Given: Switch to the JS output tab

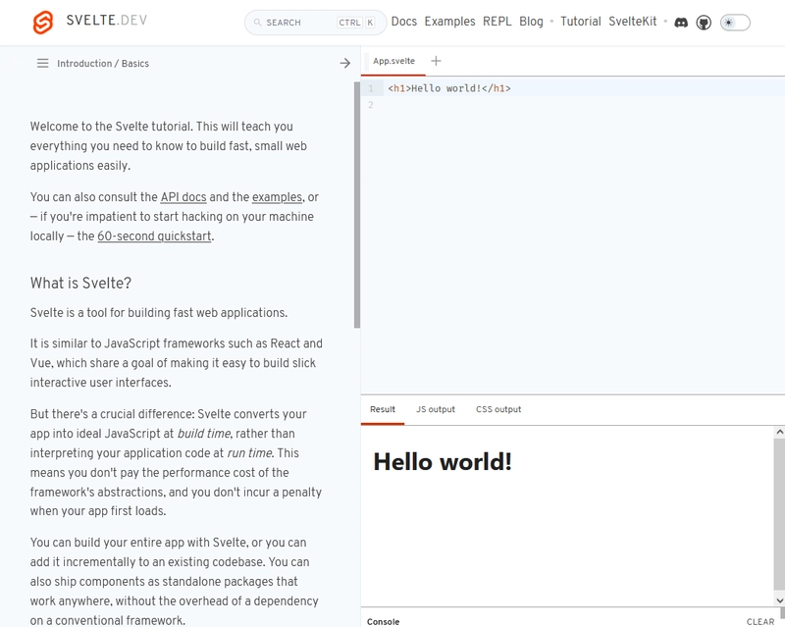Looking at the screenshot, I should coord(436,409).
